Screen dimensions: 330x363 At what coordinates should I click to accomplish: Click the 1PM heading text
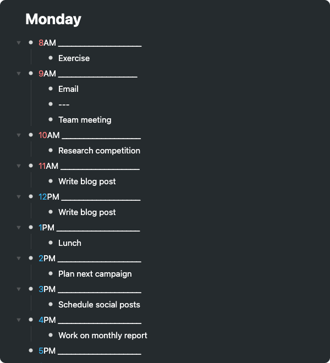pos(47,228)
